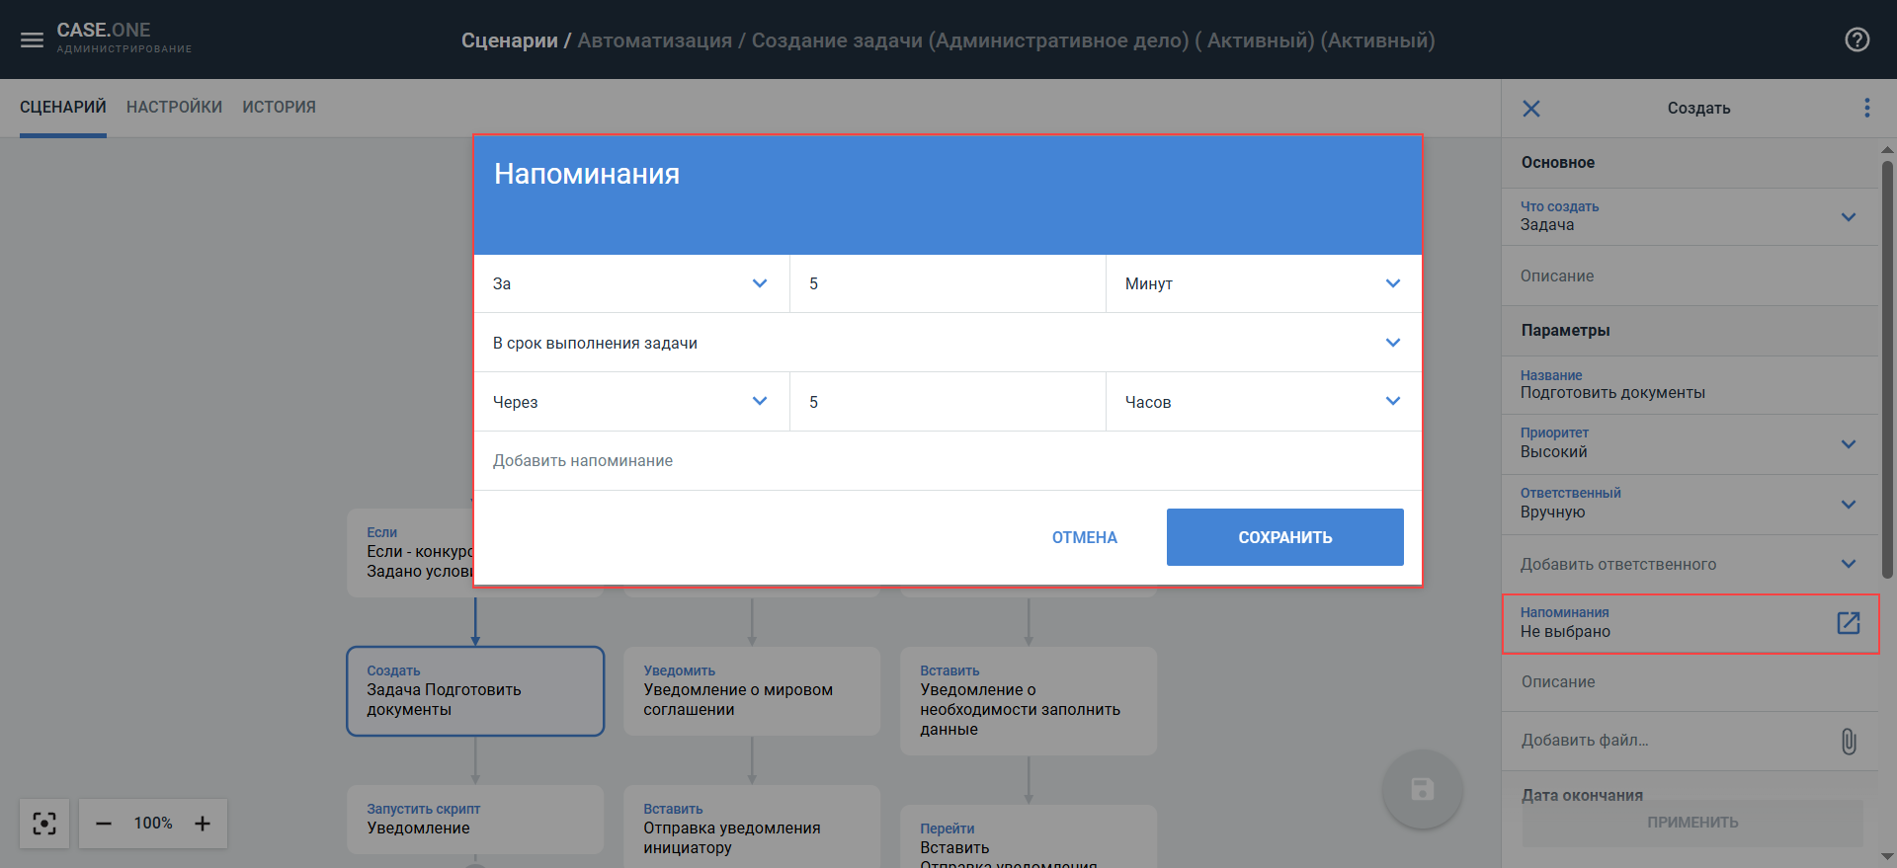Open the В срок выполнения задачи dropdown

click(x=1392, y=343)
